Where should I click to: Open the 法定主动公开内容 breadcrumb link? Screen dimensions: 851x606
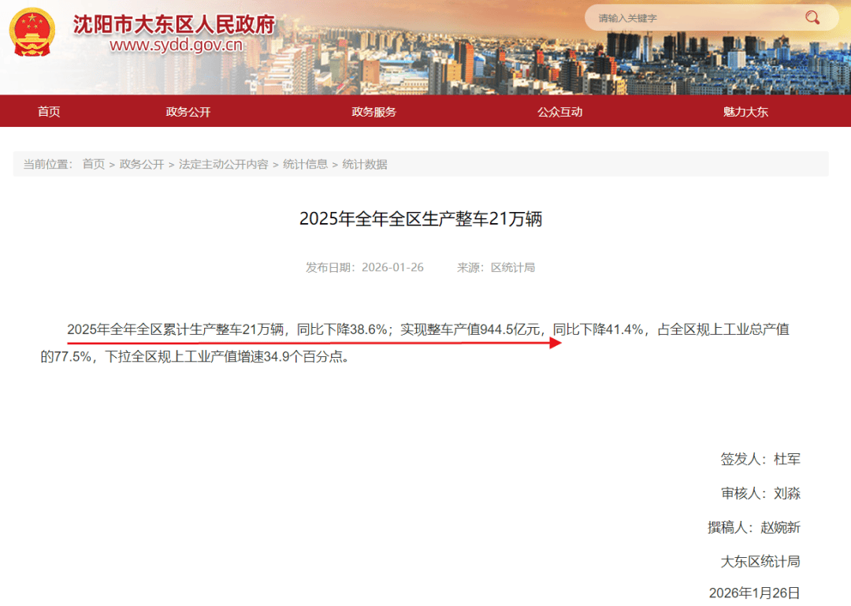point(223,164)
